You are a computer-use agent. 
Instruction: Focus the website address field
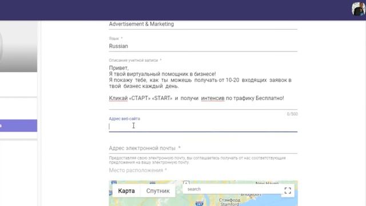pos(203,126)
